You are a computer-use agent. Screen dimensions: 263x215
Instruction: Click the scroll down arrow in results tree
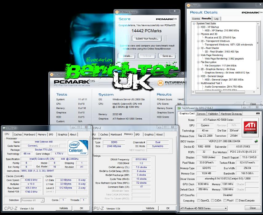pos(258,88)
